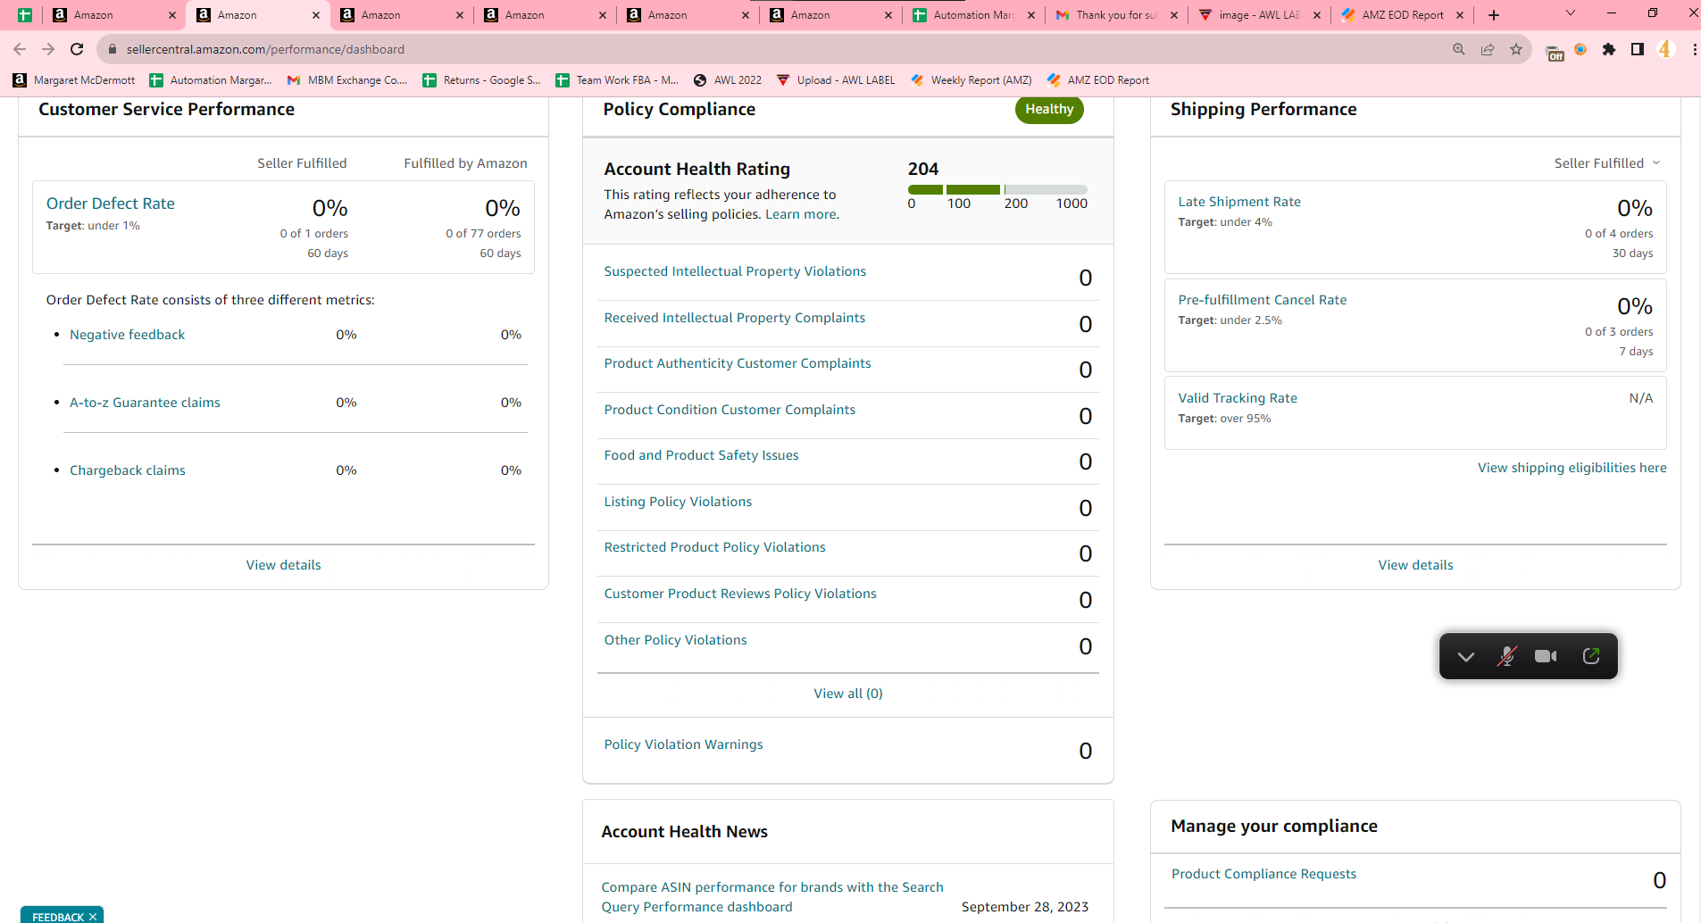
Task: Open Listing Policy Violations
Action: [678, 502]
